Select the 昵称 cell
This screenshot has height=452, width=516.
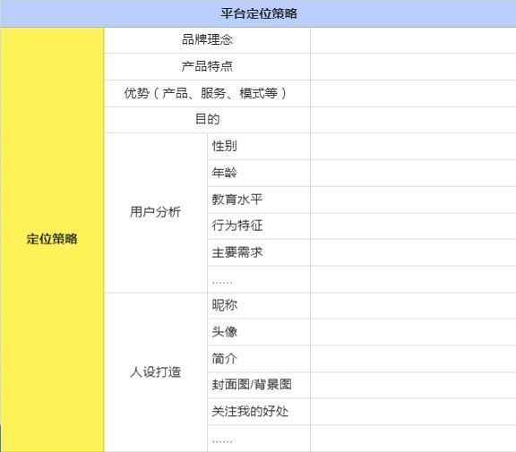coord(259,305)
